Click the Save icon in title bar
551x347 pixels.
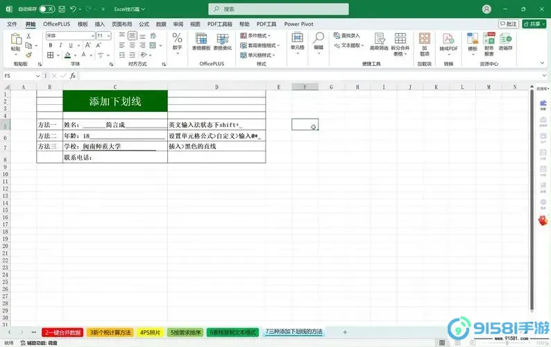click(62, 9)
